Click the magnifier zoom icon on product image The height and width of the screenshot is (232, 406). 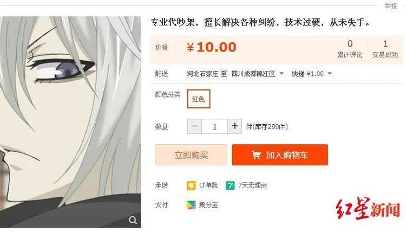[133, 220]
